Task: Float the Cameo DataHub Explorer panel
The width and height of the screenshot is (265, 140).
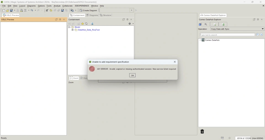Action: [x=254, y=20]
